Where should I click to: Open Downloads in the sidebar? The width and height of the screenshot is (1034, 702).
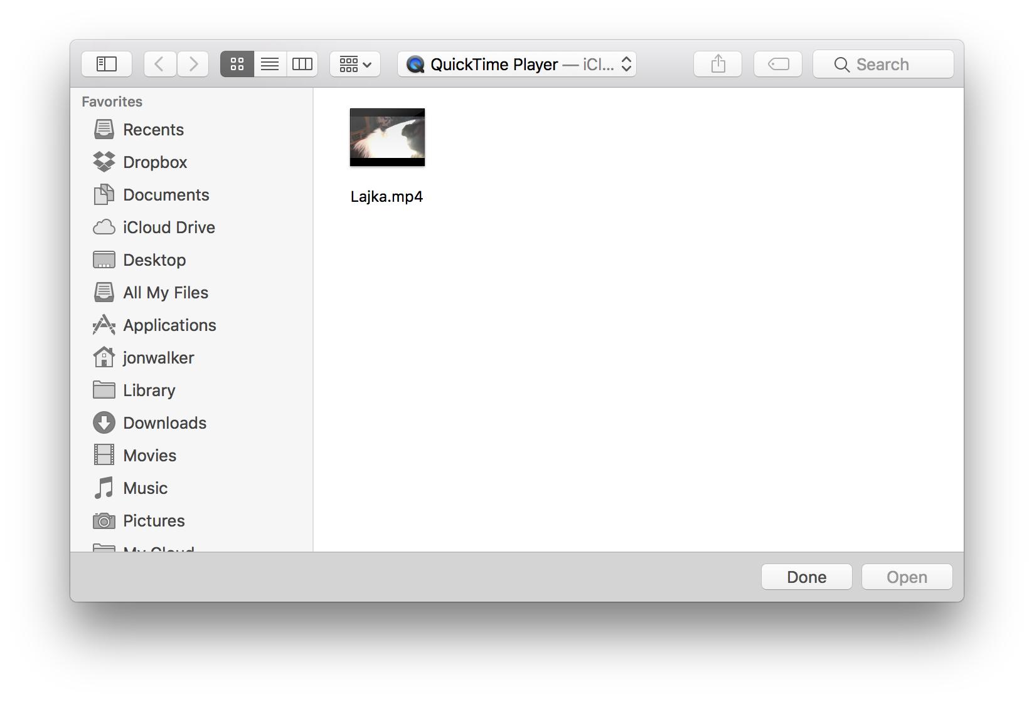coord(191,423)
